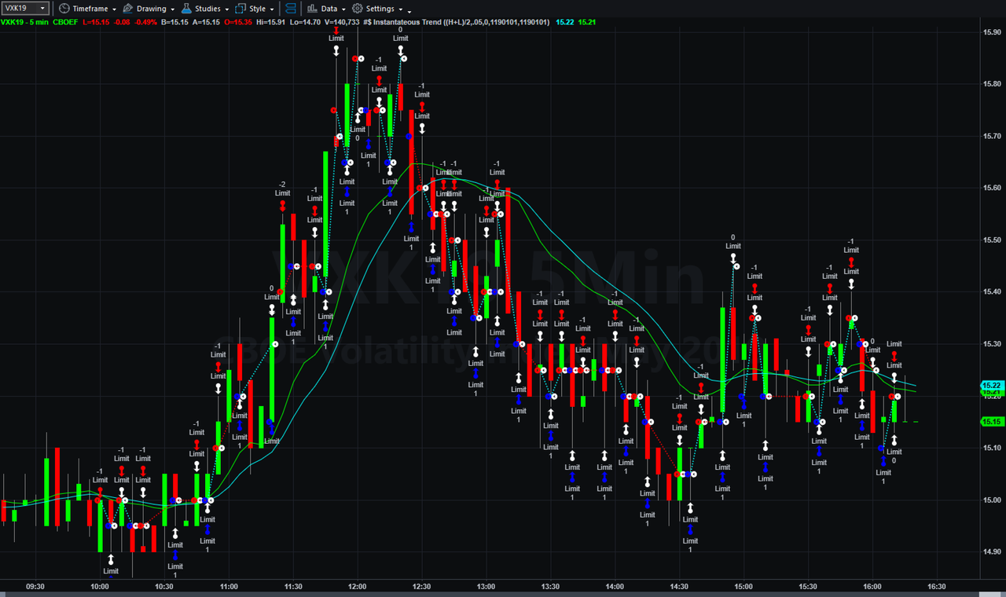
Task: Open the Studies menu
Action: [206, 8]
